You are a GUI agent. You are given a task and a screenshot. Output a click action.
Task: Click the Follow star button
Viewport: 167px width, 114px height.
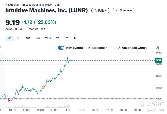click(x=100, y=10)
